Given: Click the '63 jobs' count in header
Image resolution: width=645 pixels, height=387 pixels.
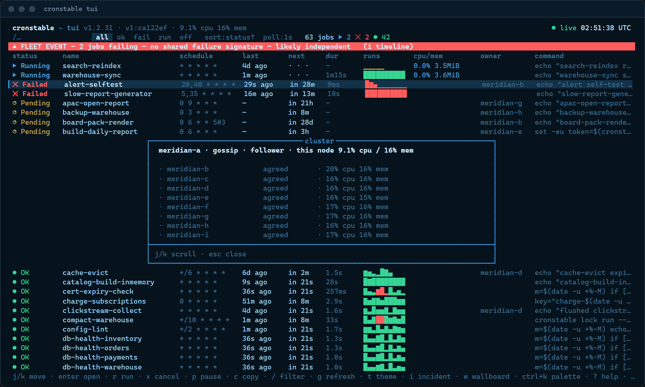Looking at the screenshot, I should click(x=319, y=37).
